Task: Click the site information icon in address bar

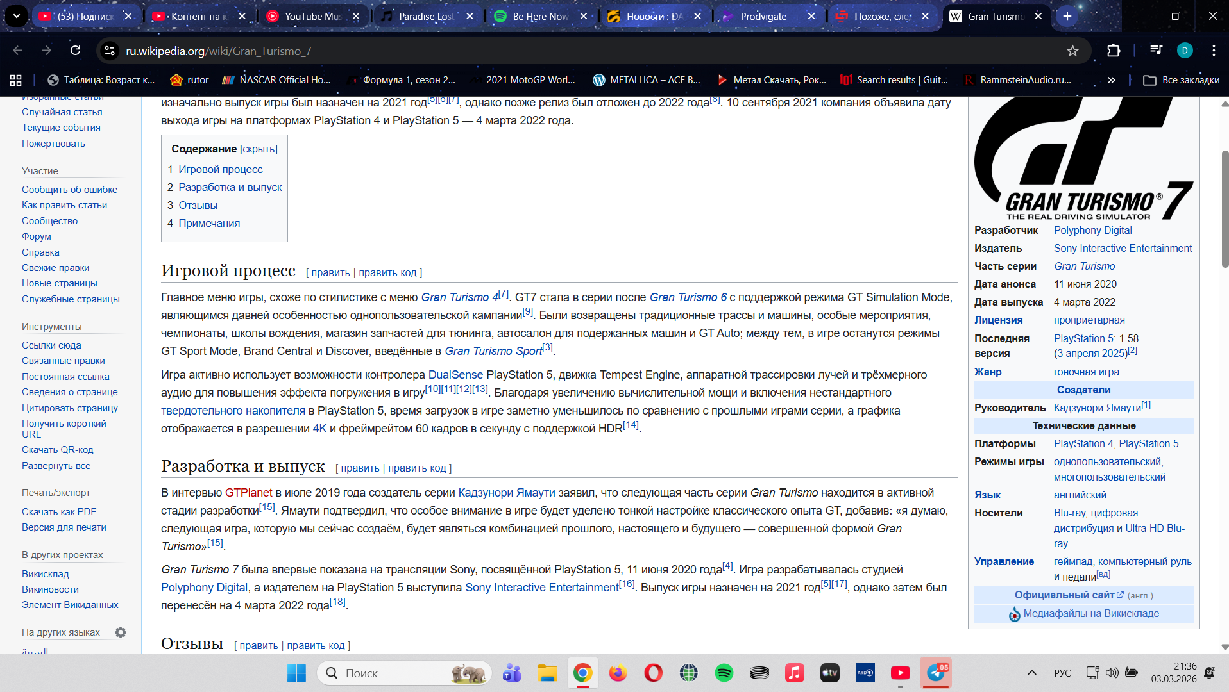Action: 110,51
